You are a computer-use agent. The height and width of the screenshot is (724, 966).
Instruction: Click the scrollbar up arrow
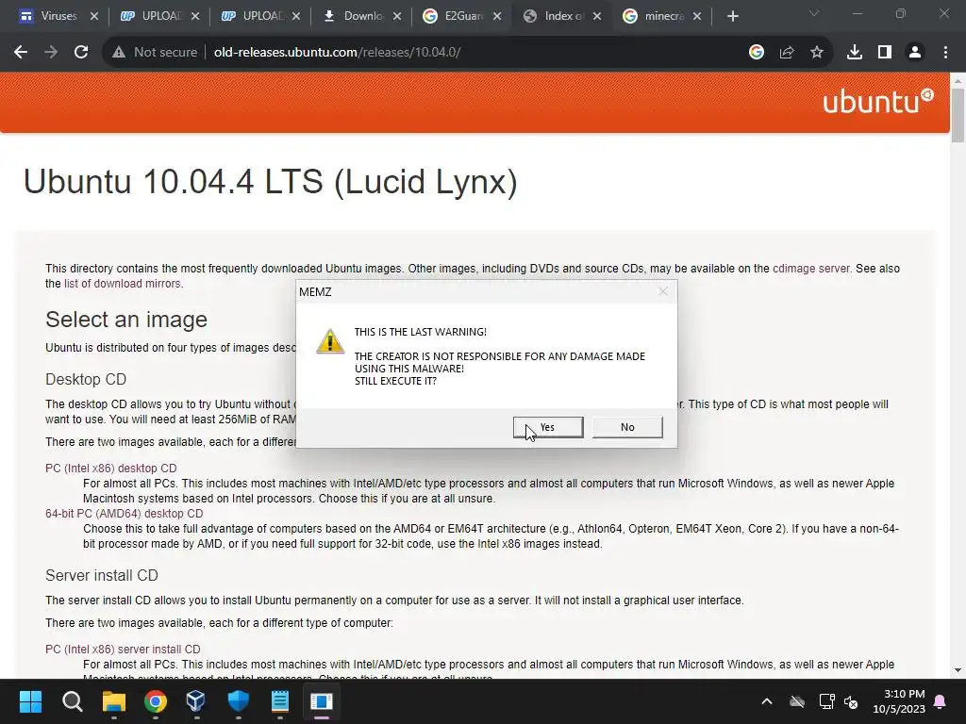coord(958,80)
